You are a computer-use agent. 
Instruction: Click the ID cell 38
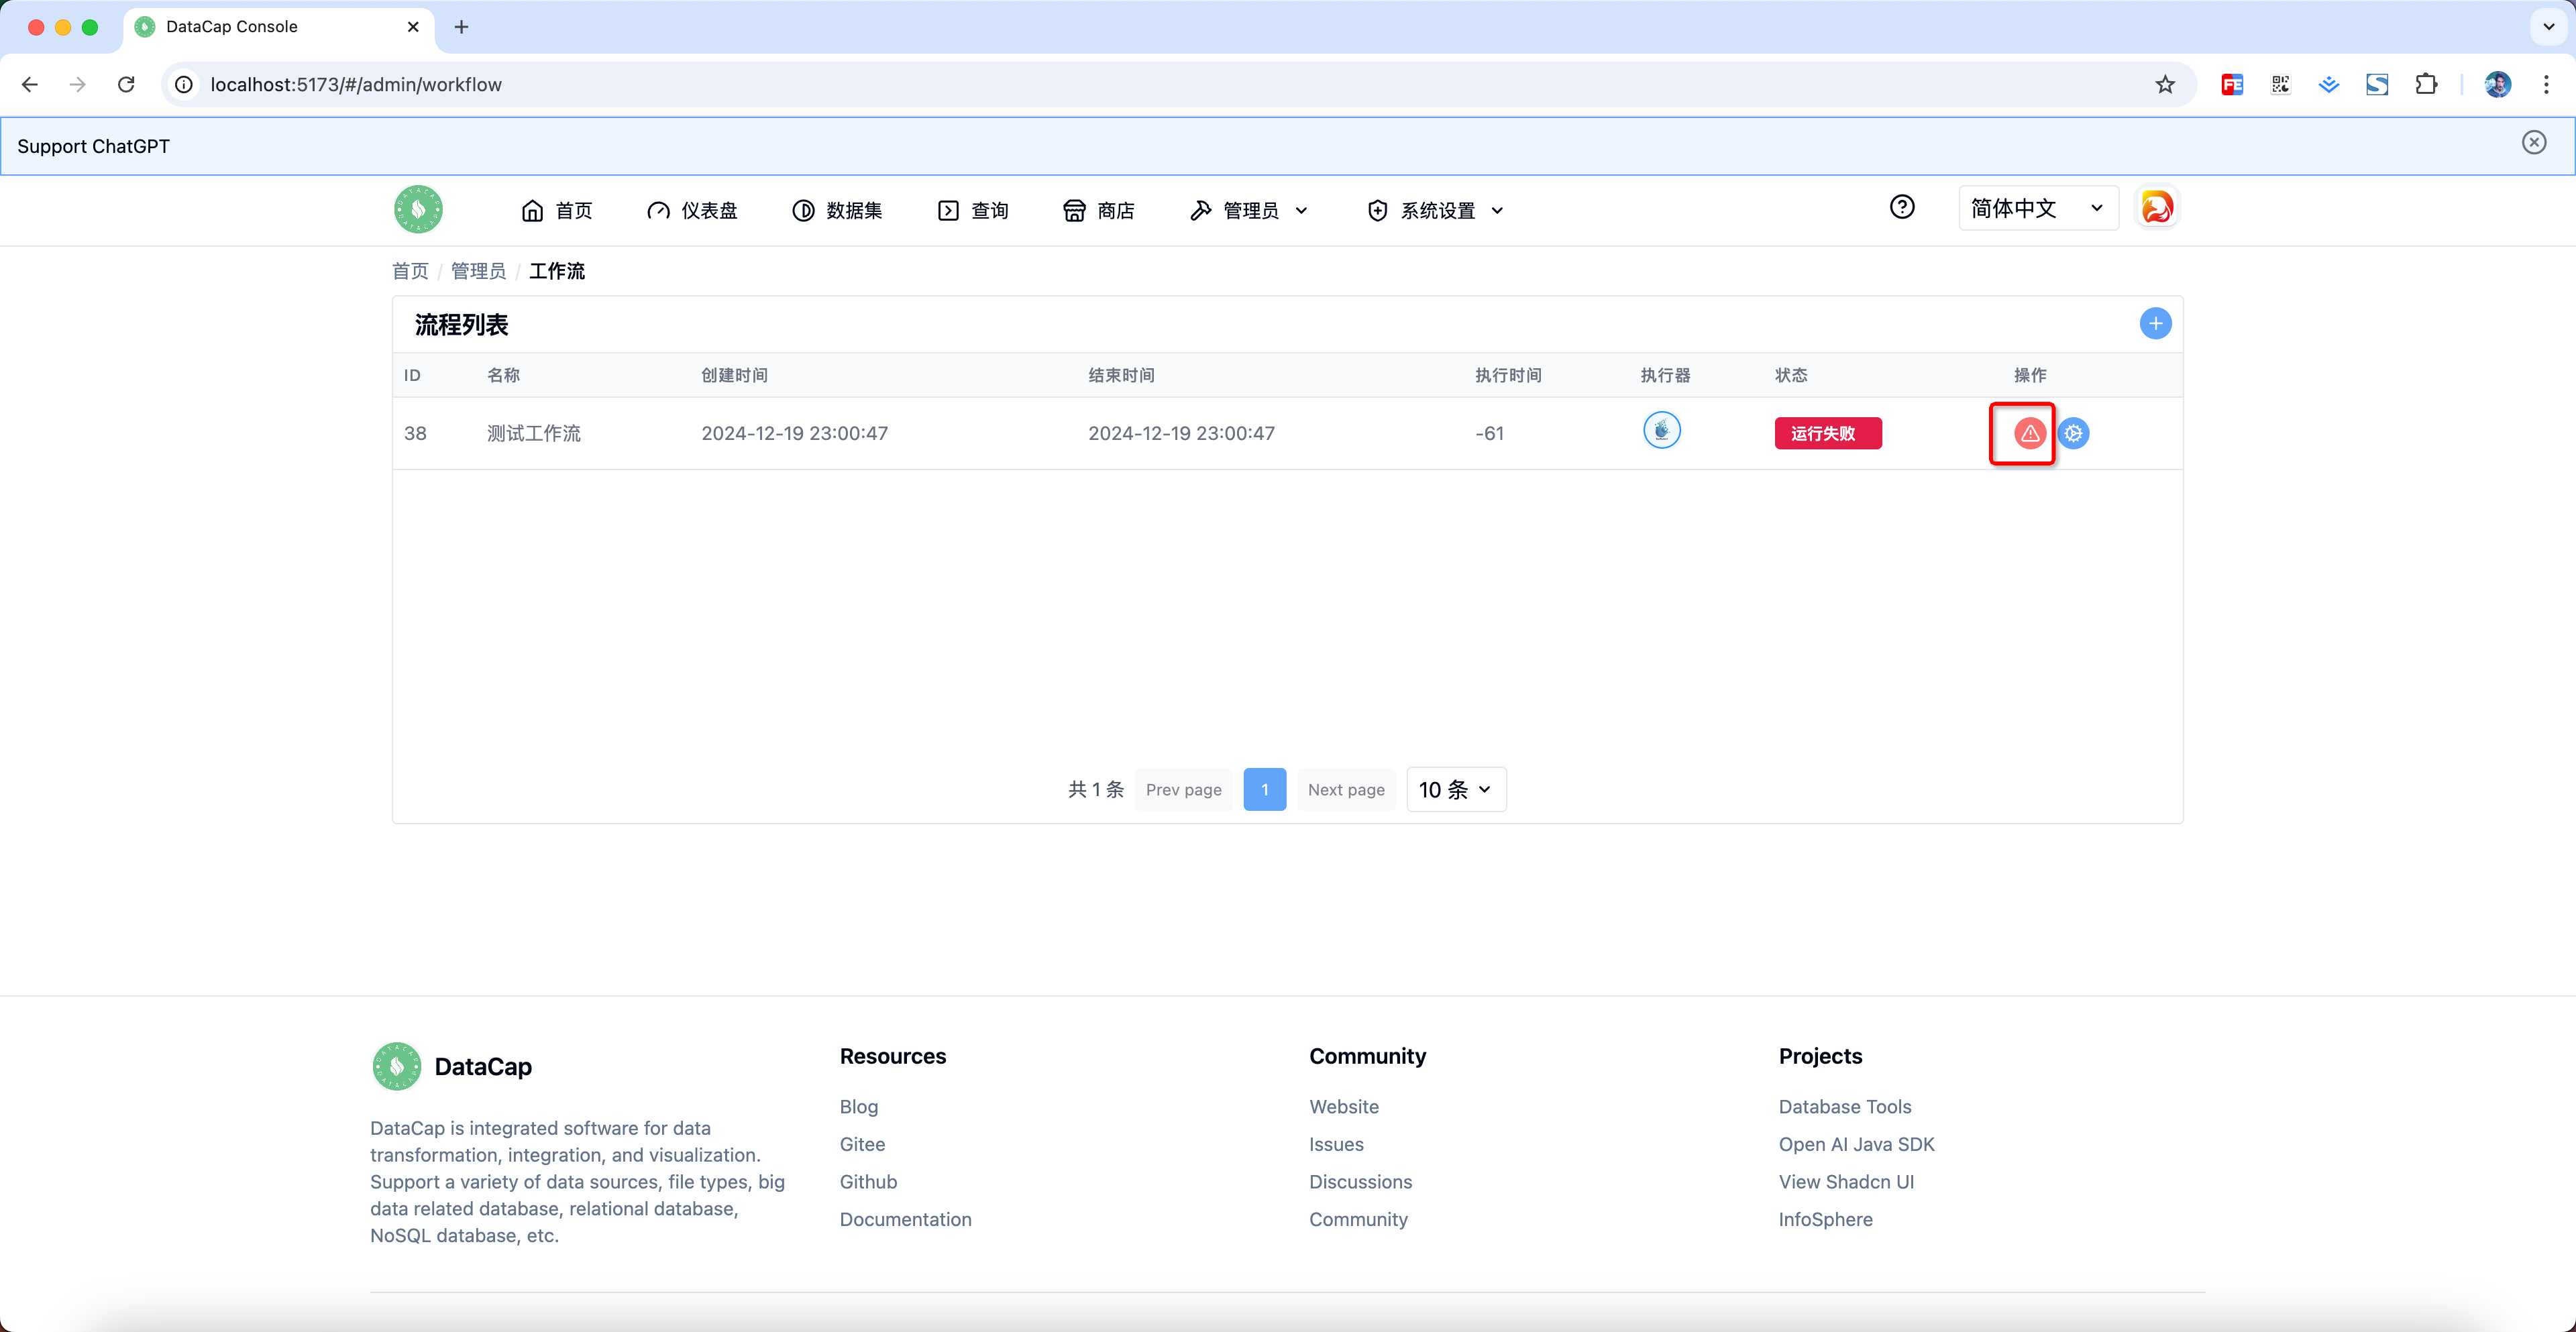pyautogui.click(x=415, y=433)
